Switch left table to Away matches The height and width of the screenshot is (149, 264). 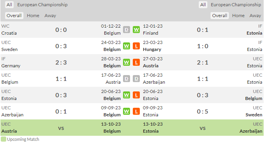pyautogui.click(x=50, y=16)
